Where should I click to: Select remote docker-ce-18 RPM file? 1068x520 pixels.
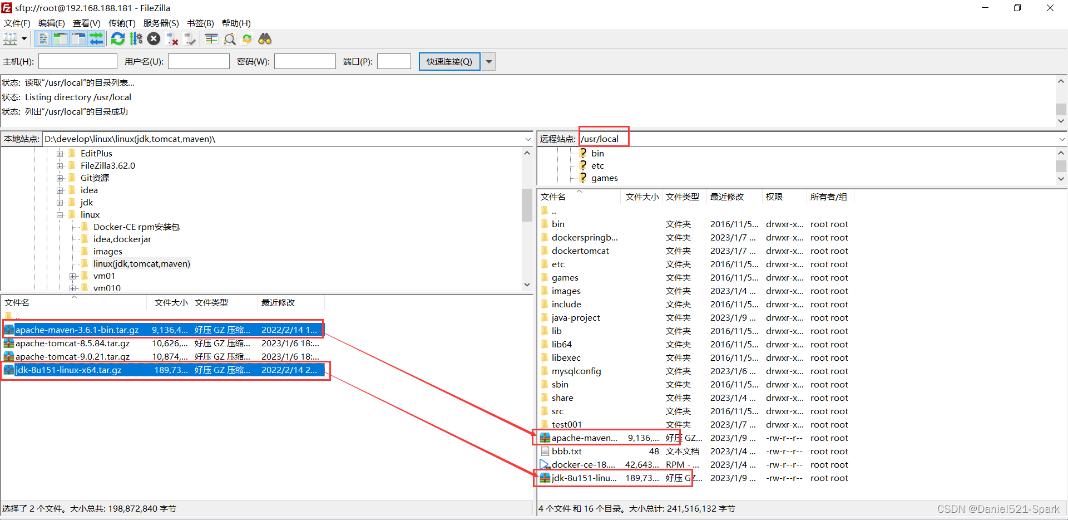click(583, 465)
